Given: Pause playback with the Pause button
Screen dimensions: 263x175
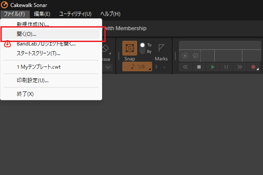Looking at the screenshot, I should pos(226,67).
